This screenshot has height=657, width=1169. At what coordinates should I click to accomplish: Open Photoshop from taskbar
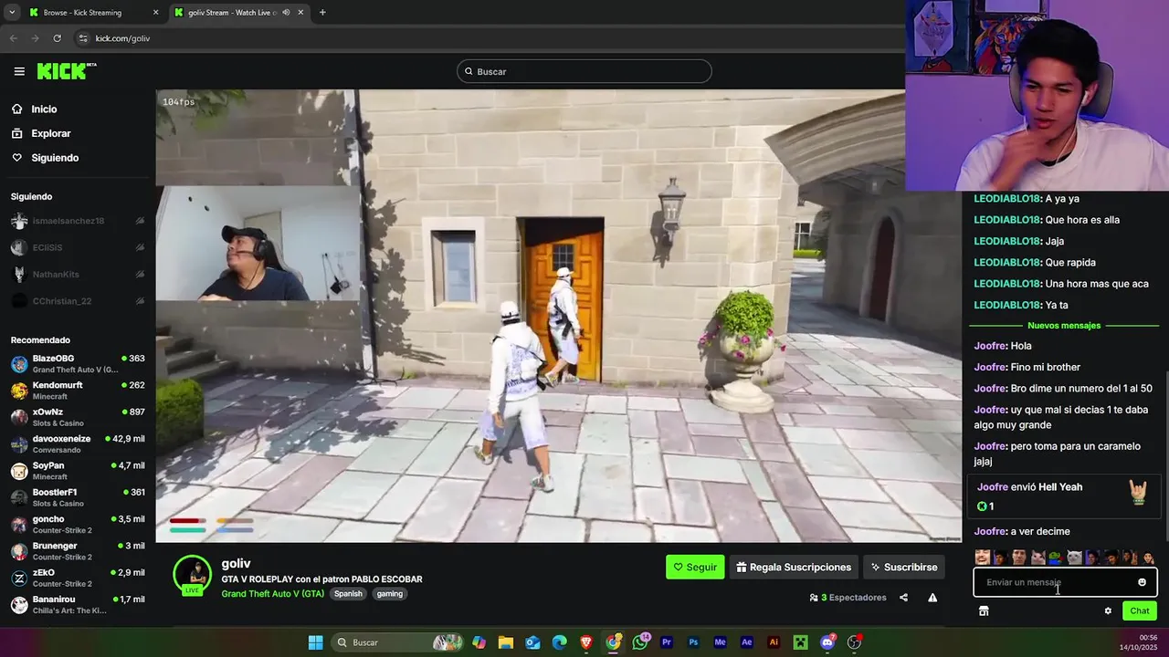tap(693, 642)
